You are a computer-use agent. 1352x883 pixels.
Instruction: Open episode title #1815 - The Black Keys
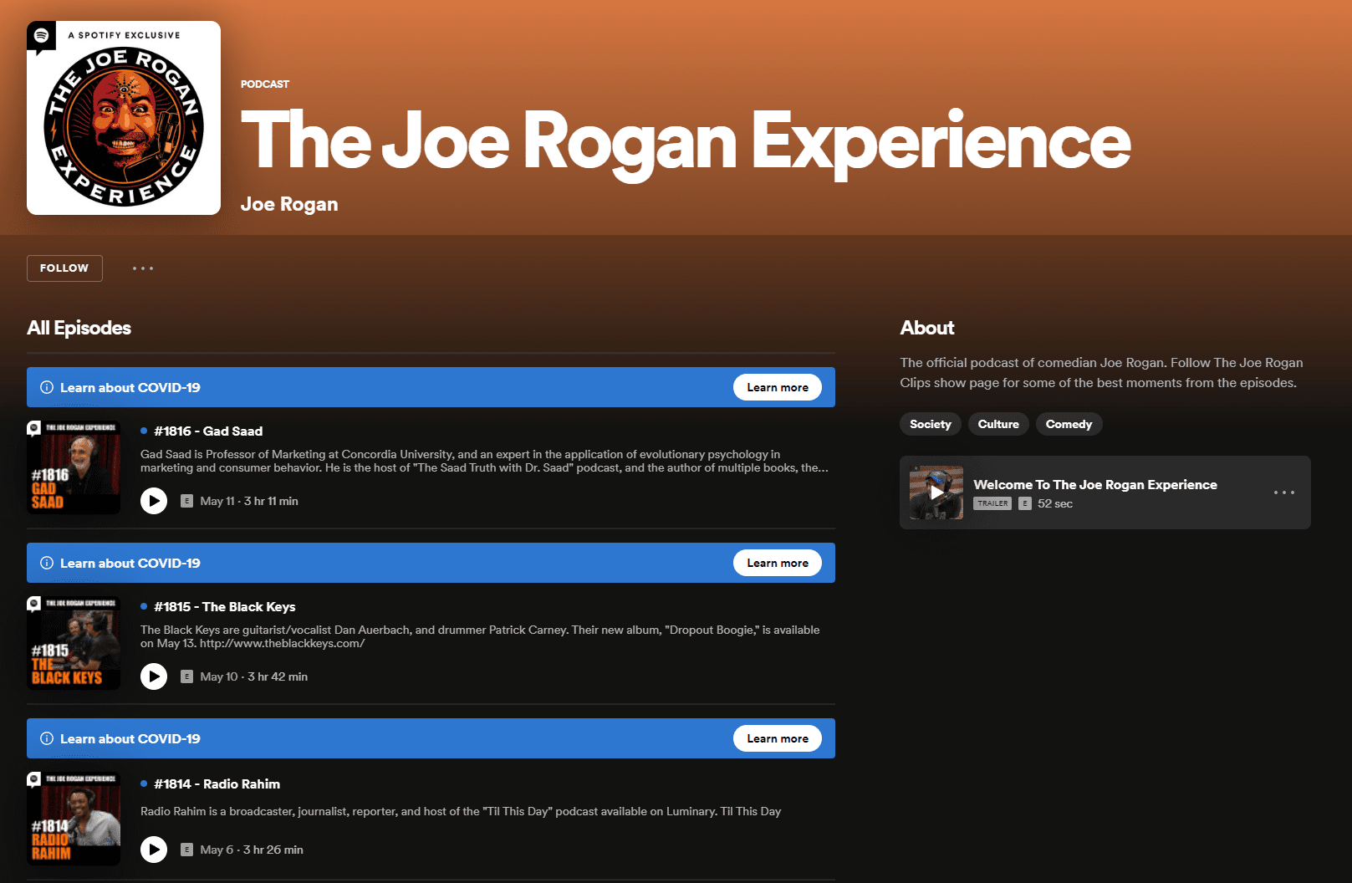click(x=225, y=606)
